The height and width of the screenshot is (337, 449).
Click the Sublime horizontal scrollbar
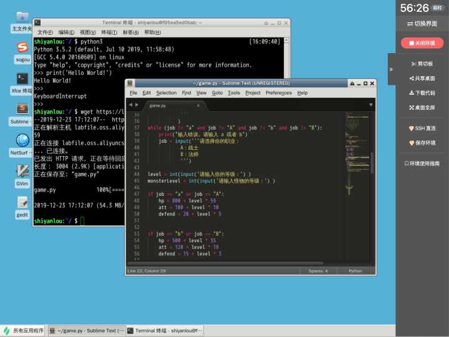click(x=225, y=263)
